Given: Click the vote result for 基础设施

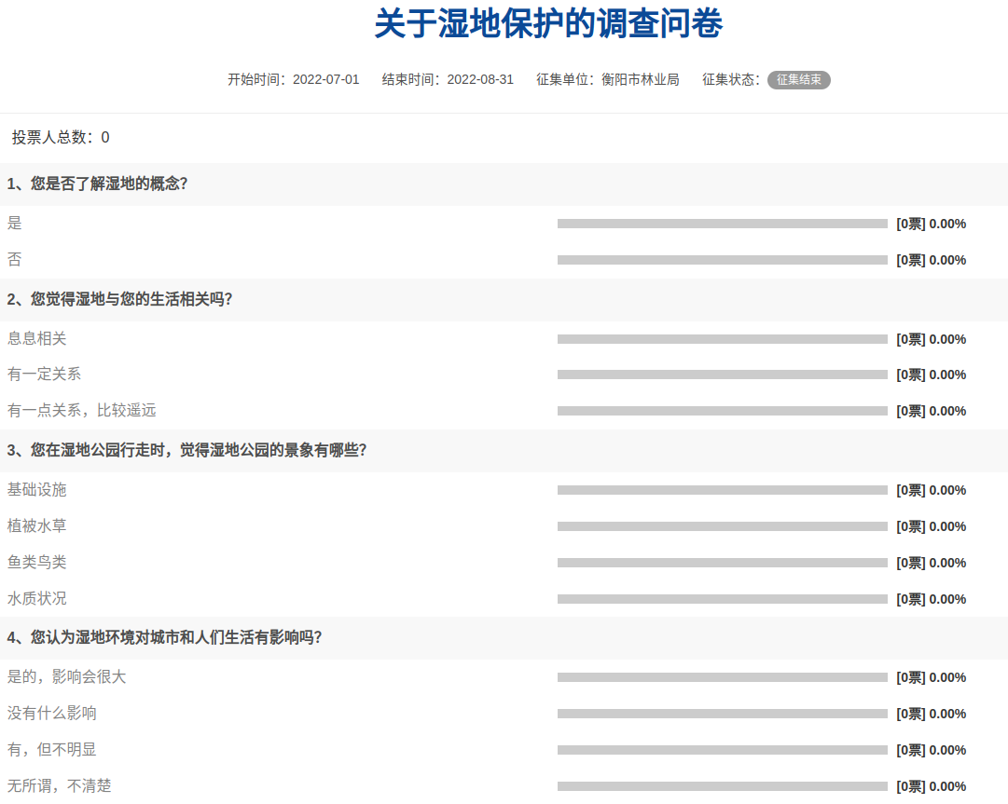Looking at the screenshot, I should click(x=931, y=491).
